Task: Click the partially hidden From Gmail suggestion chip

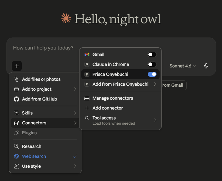Action: pos(174,85)
